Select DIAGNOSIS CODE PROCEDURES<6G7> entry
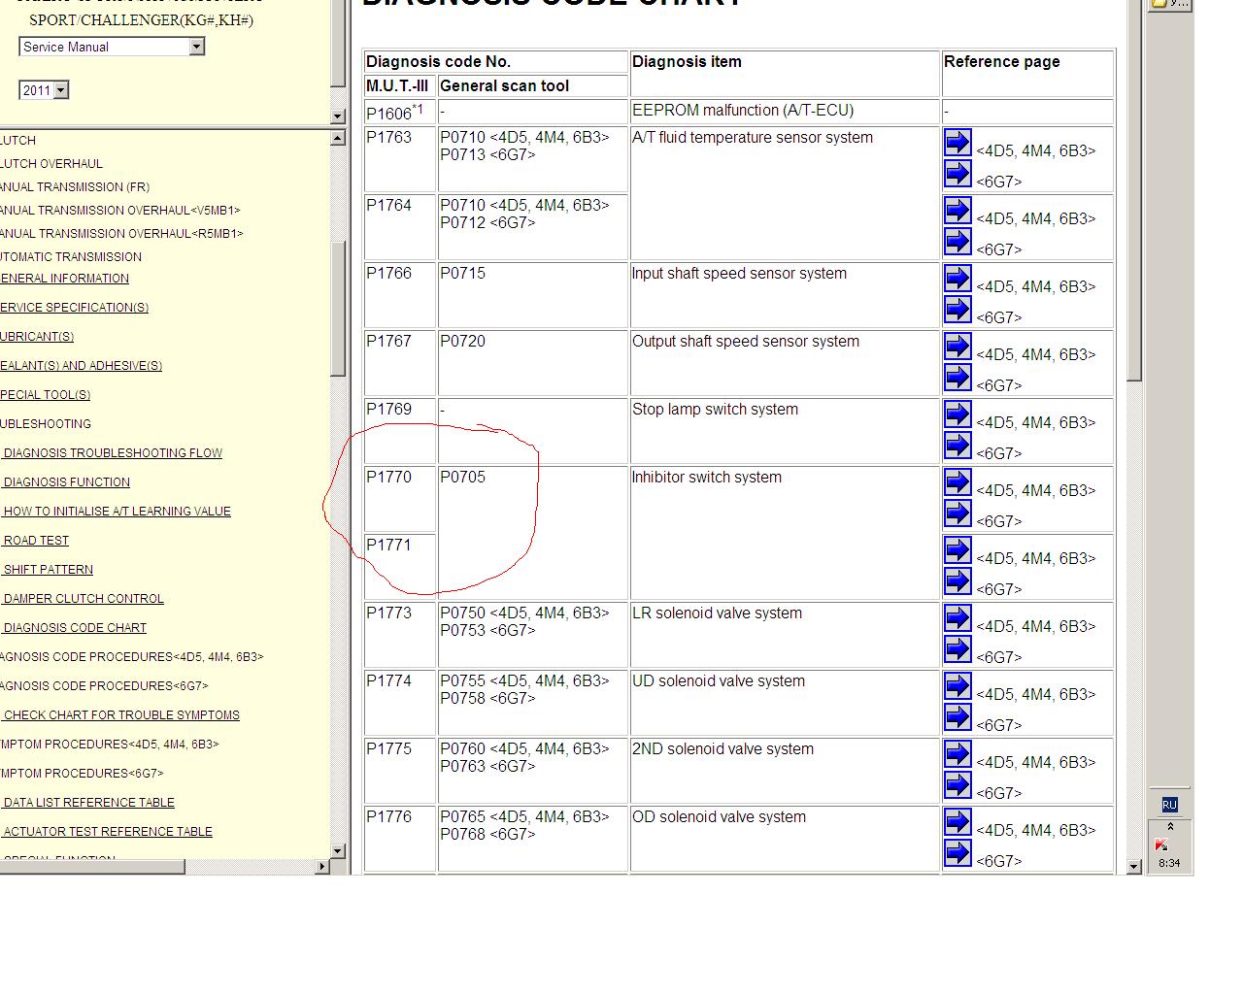 coord(104,686)
